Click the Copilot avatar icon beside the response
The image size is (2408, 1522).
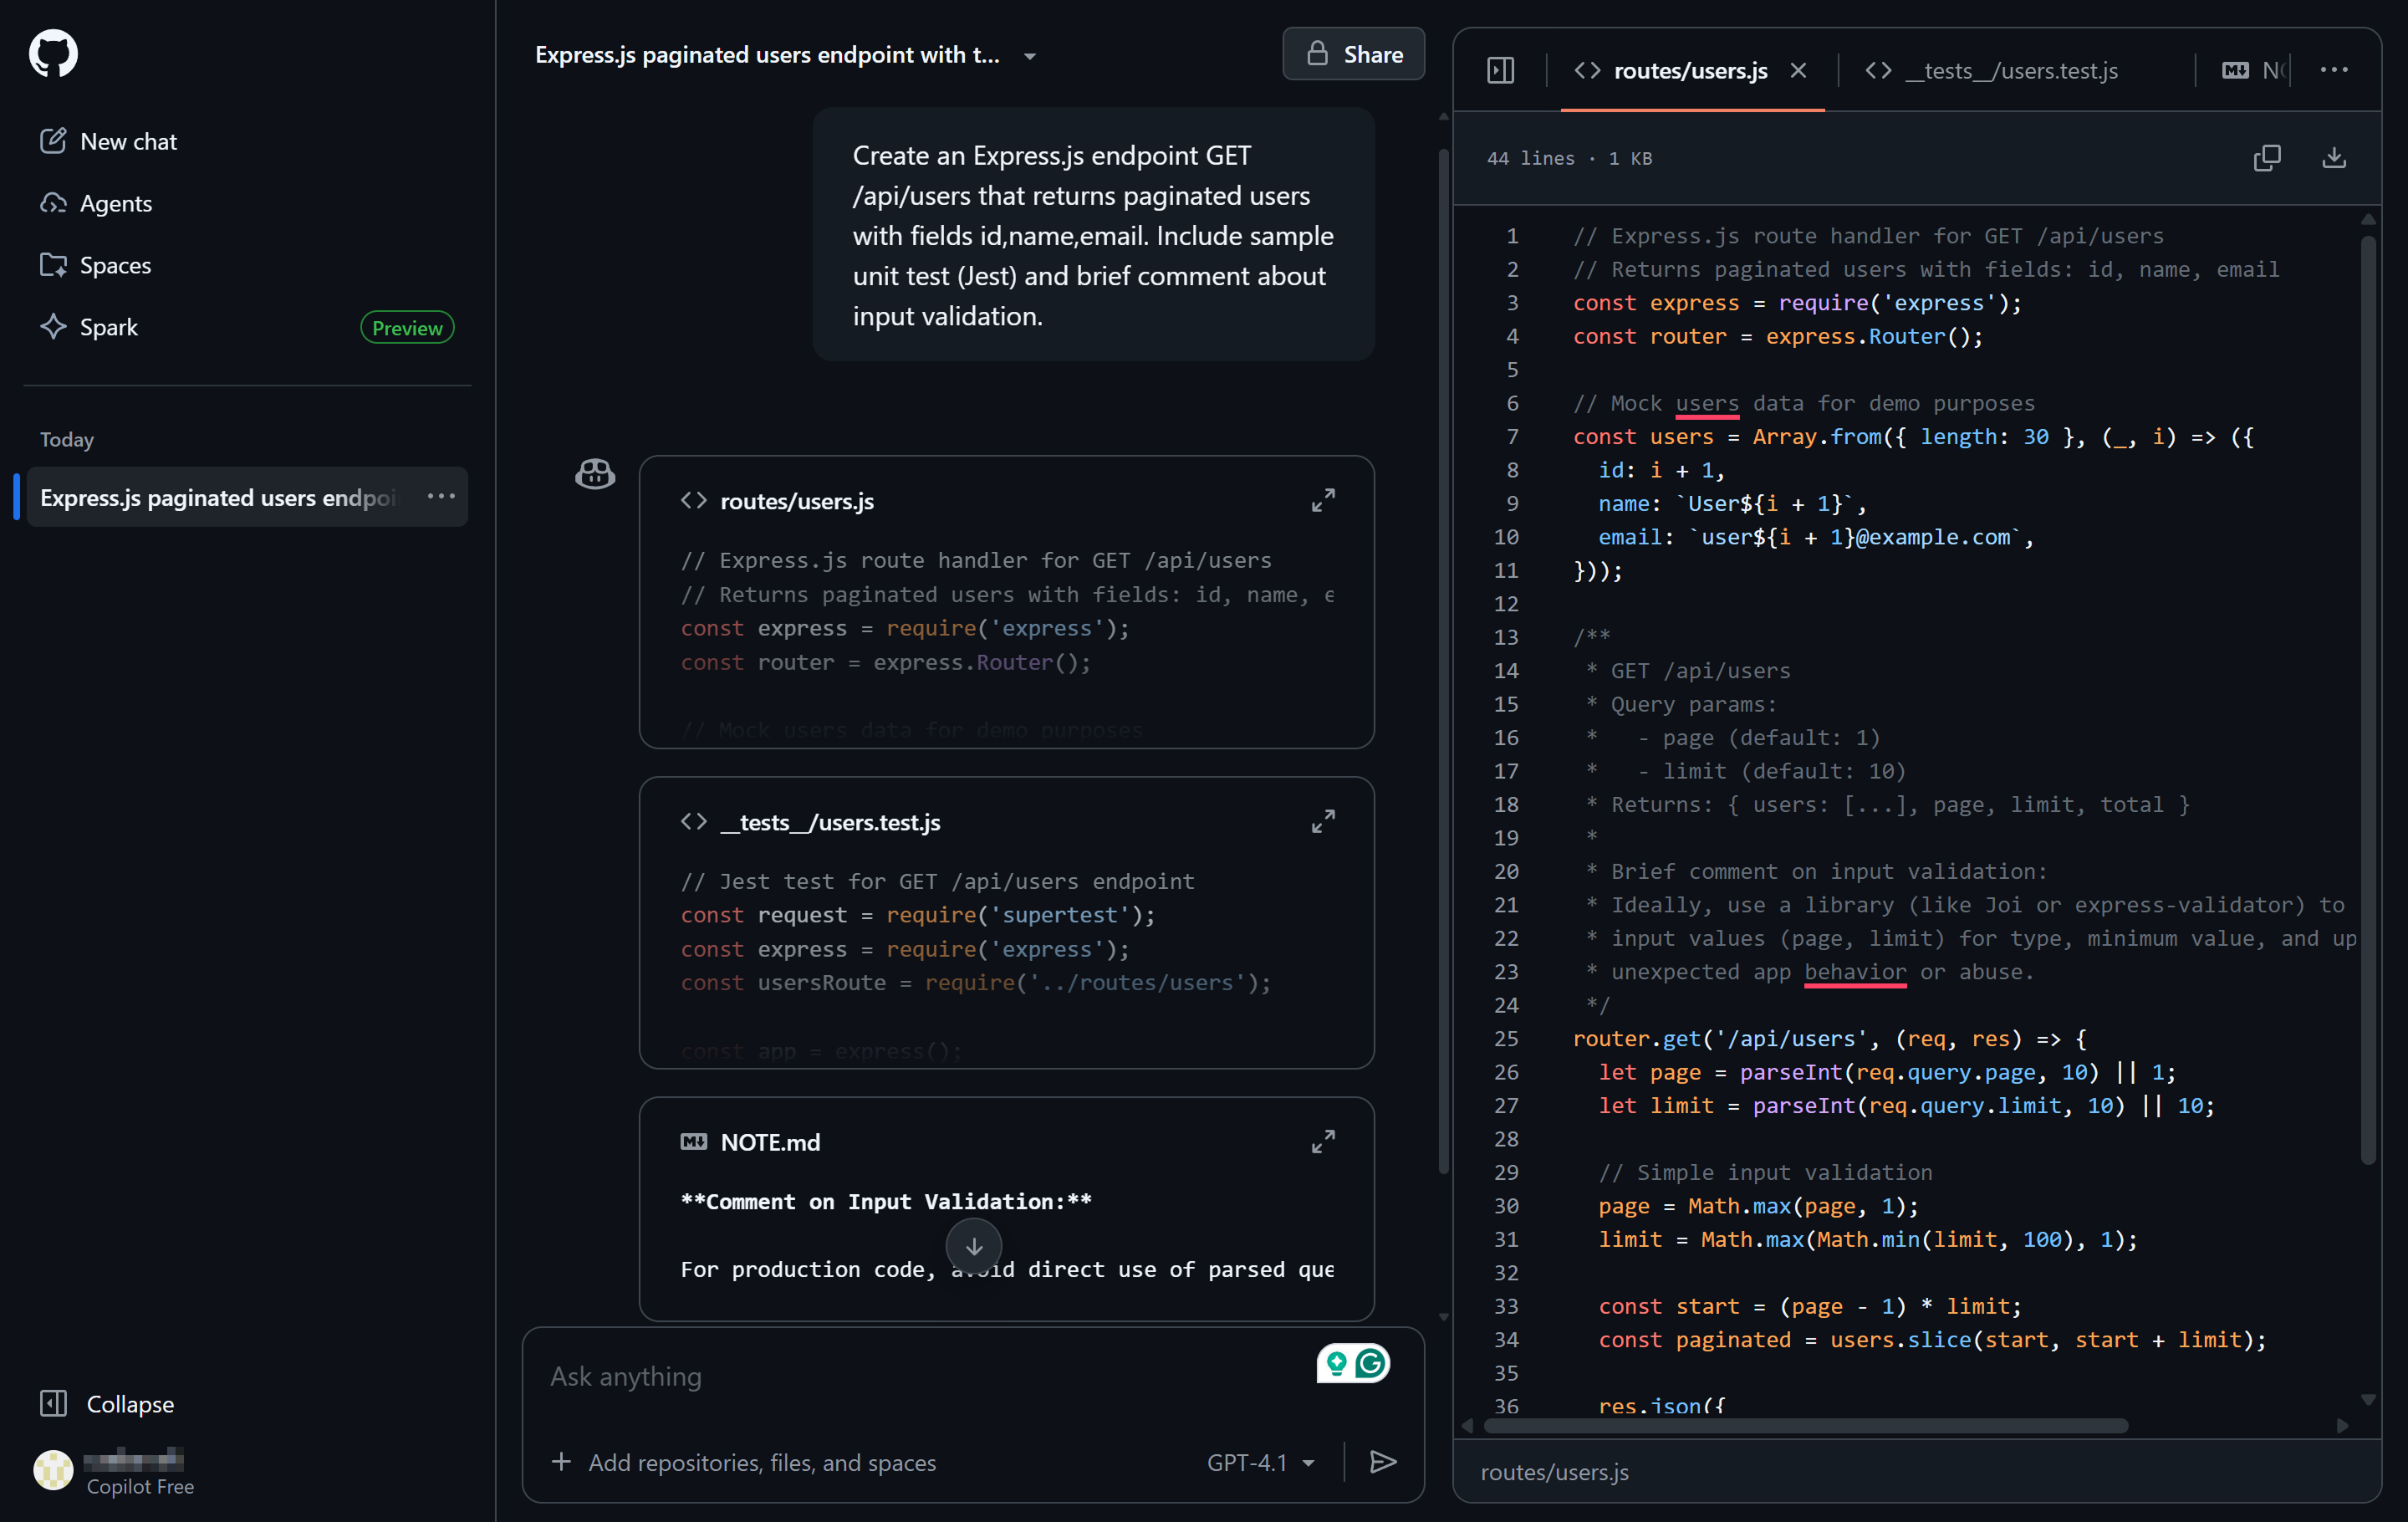click(x=595, y=473)
